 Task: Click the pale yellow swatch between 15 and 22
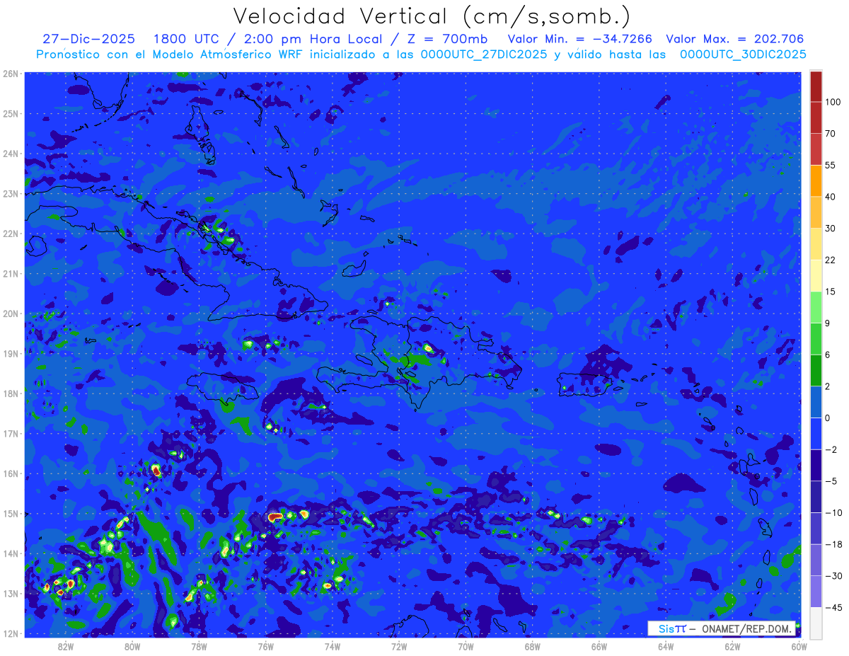(x=816, y=275)
